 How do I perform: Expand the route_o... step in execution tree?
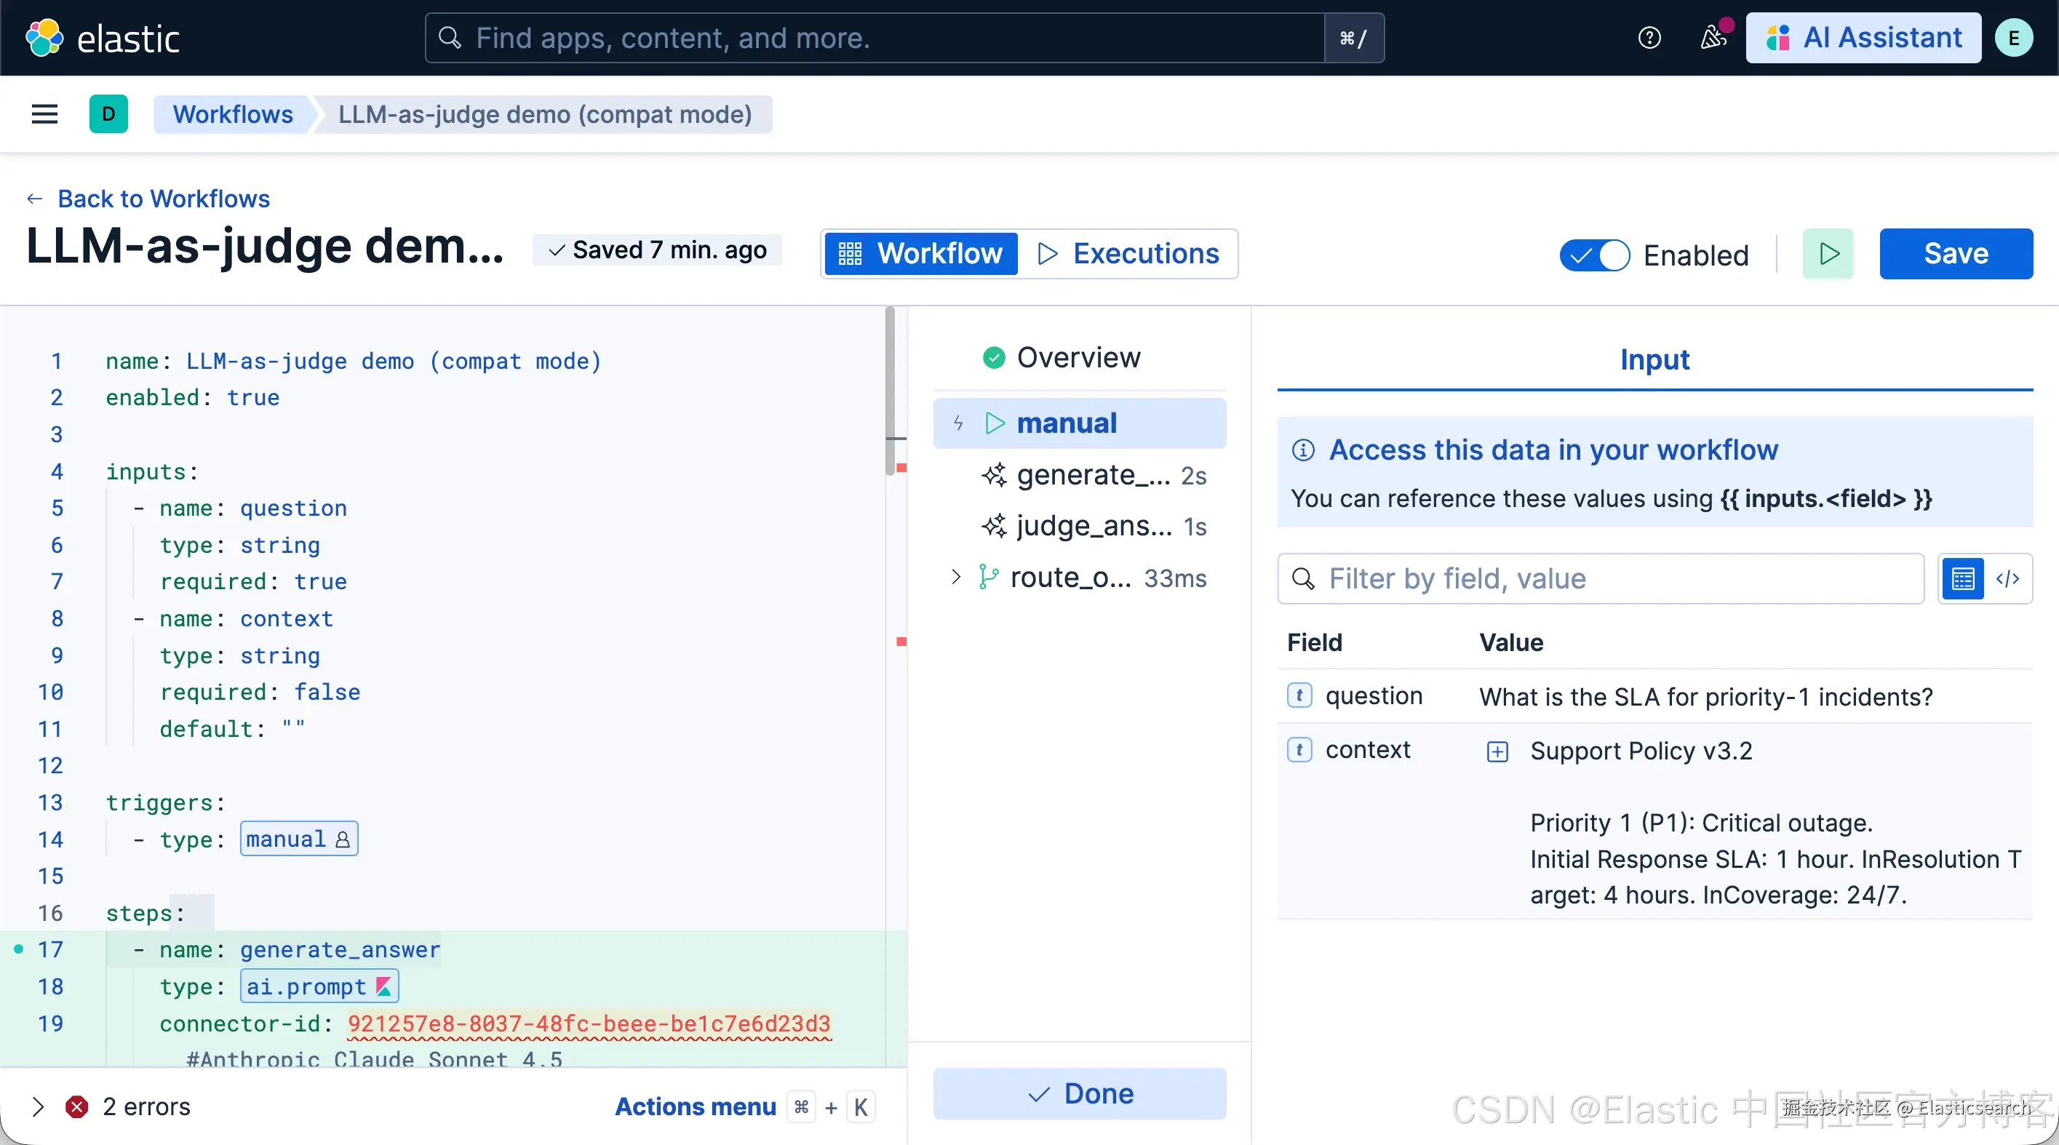(x=956, y=577)
